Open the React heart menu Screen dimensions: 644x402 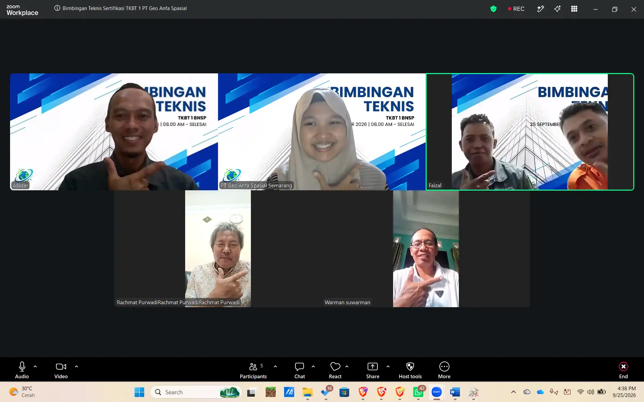pyautogui.click(x=335, y=370)
